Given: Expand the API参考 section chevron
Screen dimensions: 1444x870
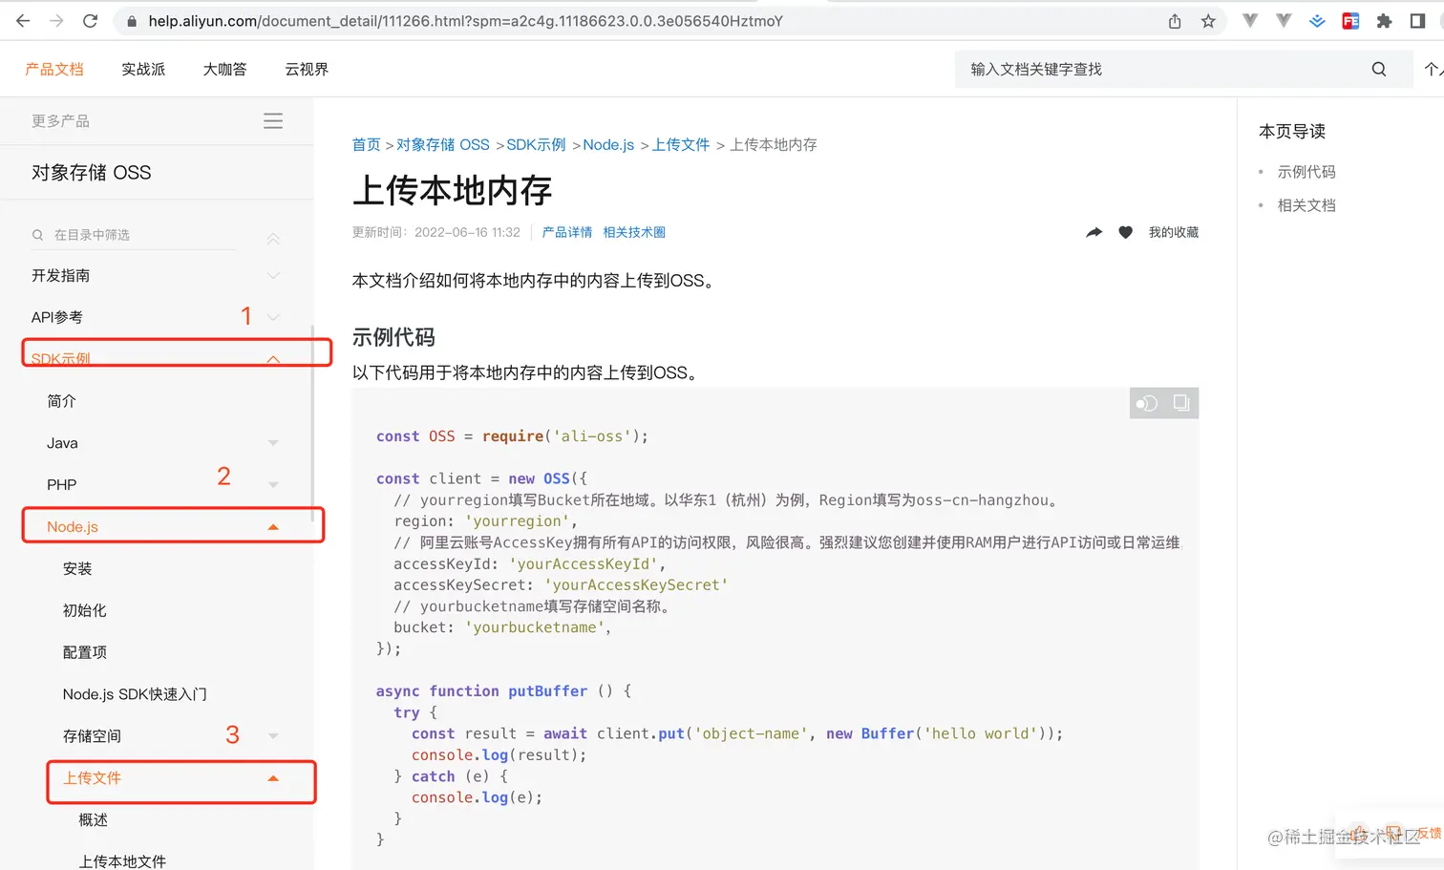Looking at the screenshot, I should point(273,317).
